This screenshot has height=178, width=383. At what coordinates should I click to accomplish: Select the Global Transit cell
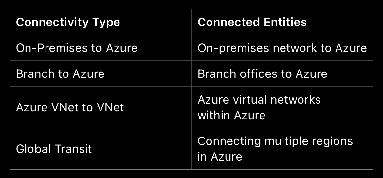pyautogui.click(x=54, y=149)
